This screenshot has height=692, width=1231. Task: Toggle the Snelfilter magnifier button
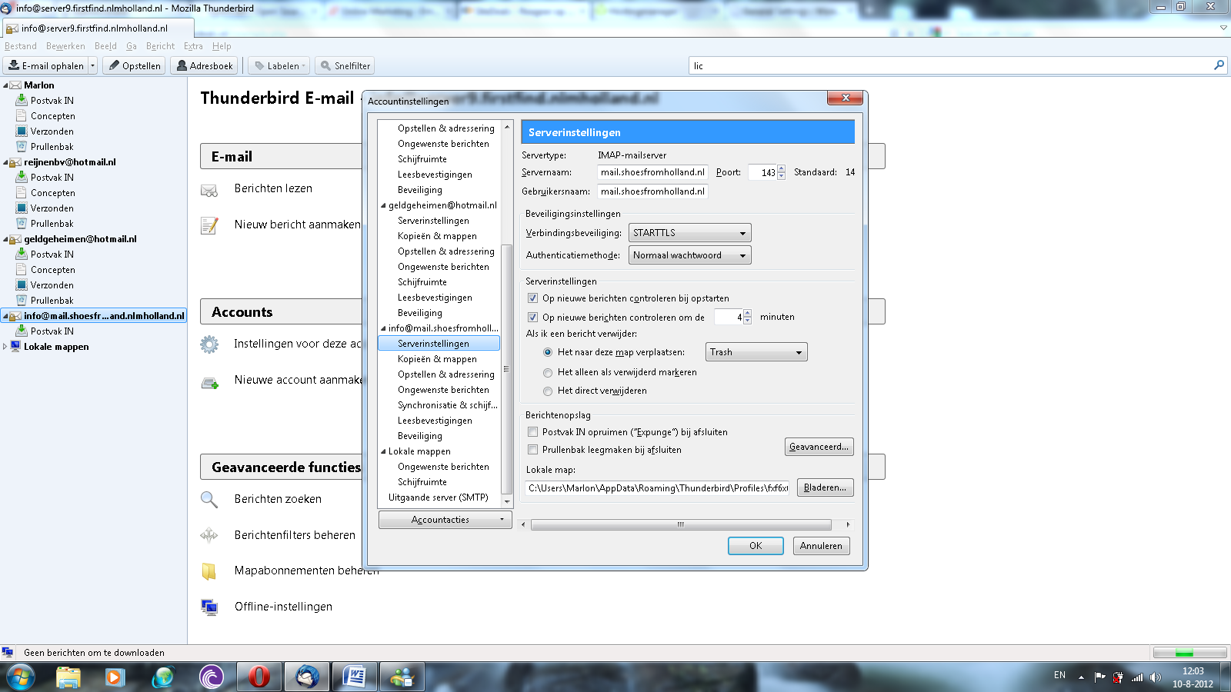[345, 65]
